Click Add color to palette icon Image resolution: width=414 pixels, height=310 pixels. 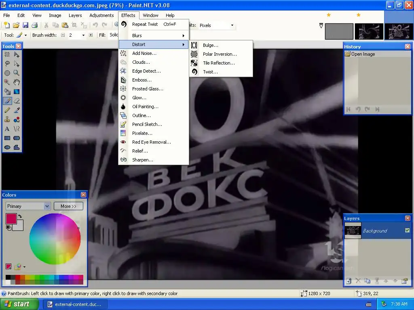pos(8,267)
